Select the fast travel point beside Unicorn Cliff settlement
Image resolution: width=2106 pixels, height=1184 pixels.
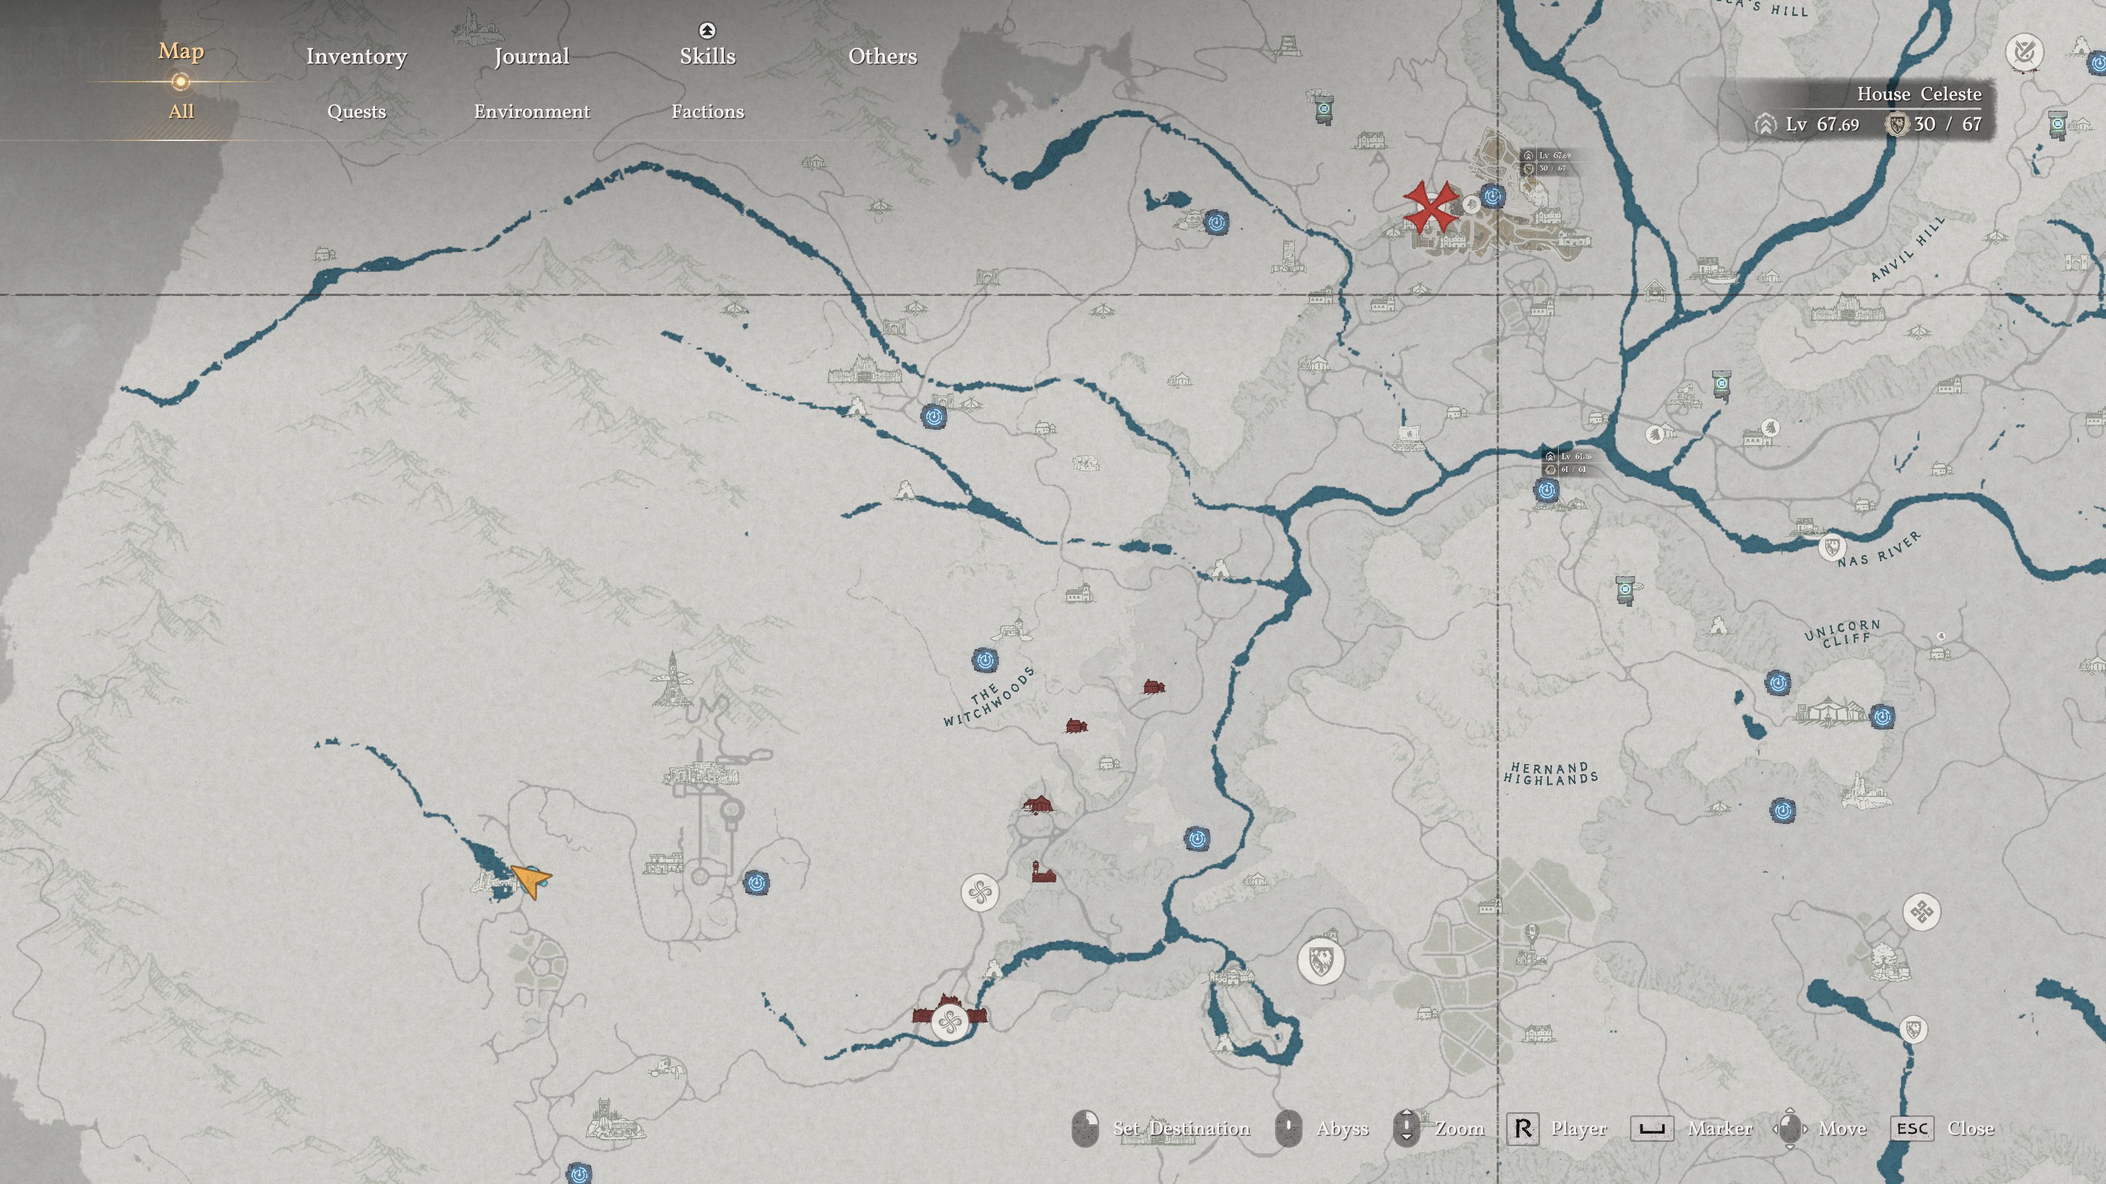point(1882,718)
